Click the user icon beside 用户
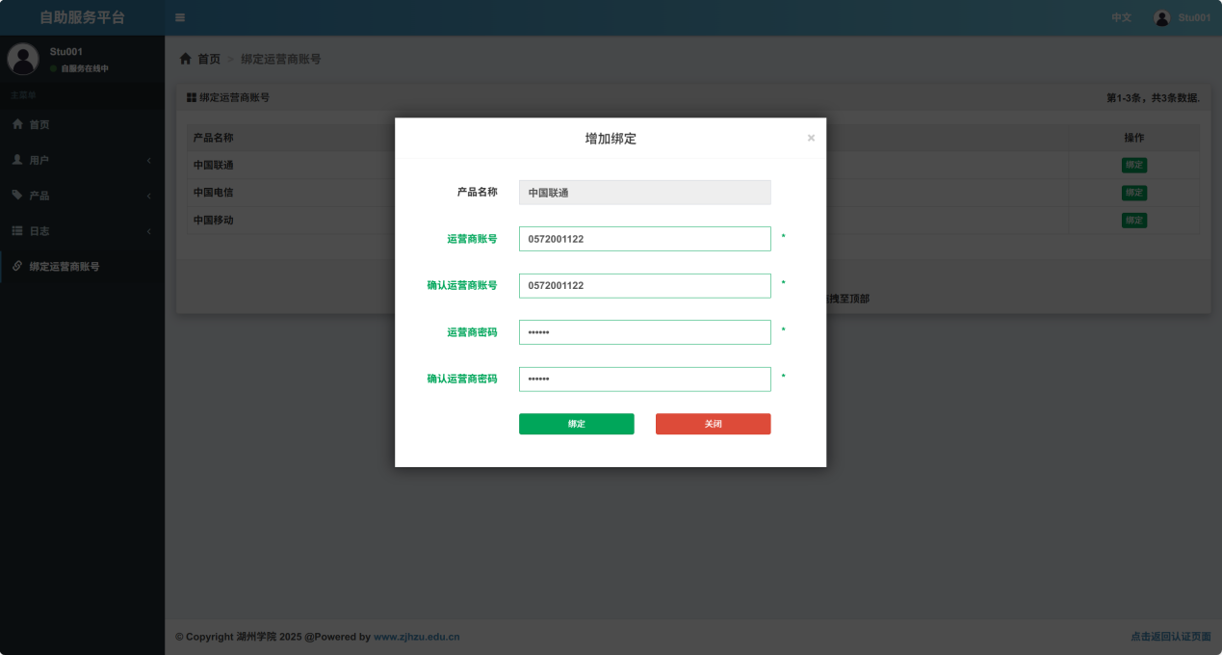Screen dimensions: 1222x655 pyautogui.click(x=17, y=160)
